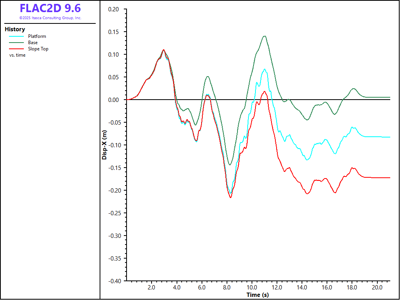Click the Time (s) horizontal axis label
400x300 pixels.
click(257, 295)
